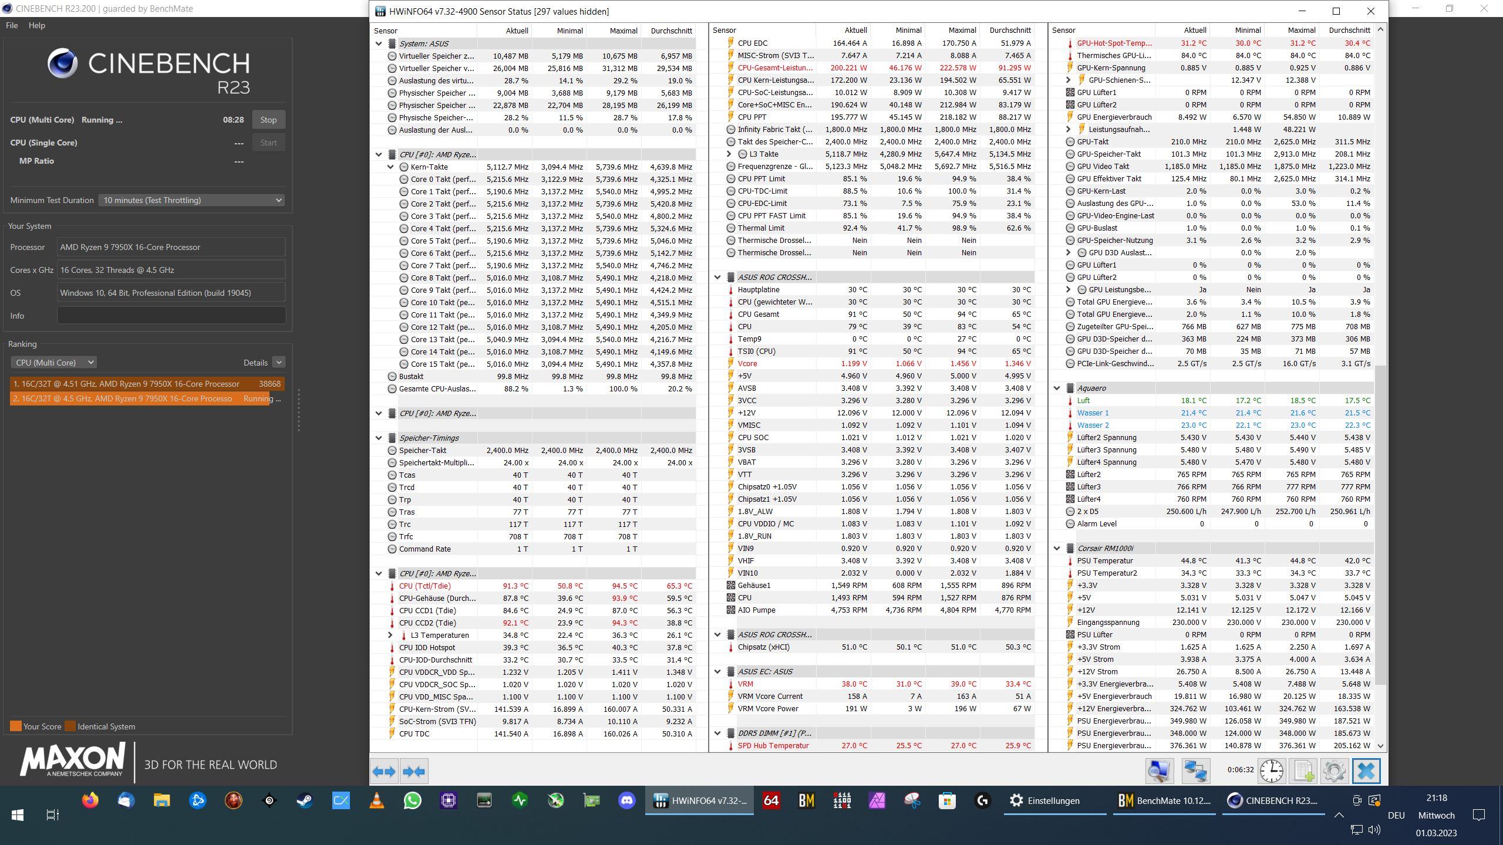Expand the L3 Temperaturen row
This screenshot has width=1503, height=845.
pos(390,636)
